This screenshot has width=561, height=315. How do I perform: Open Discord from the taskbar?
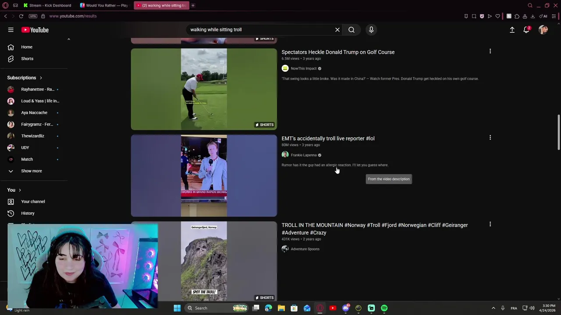tap(346, 308)
